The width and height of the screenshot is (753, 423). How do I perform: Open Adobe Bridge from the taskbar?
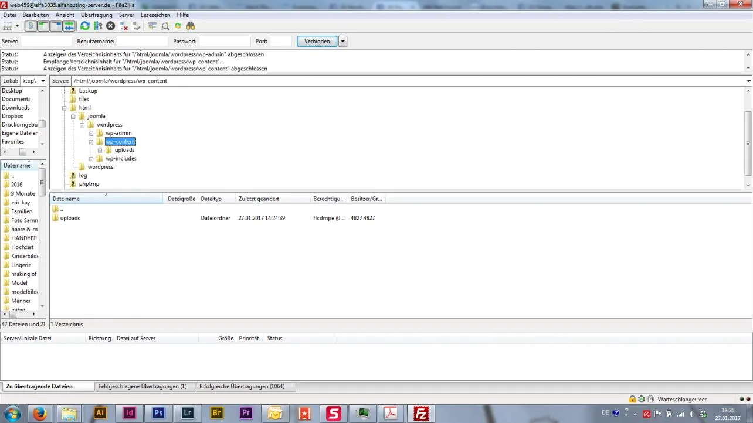pyautogui.click(x=217, y=413)
